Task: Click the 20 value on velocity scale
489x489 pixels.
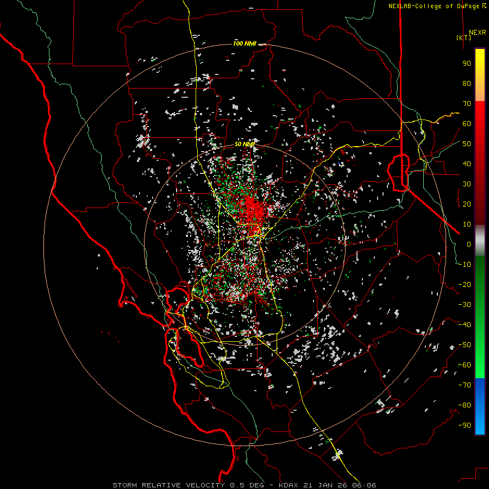Action: pos(467,204)
